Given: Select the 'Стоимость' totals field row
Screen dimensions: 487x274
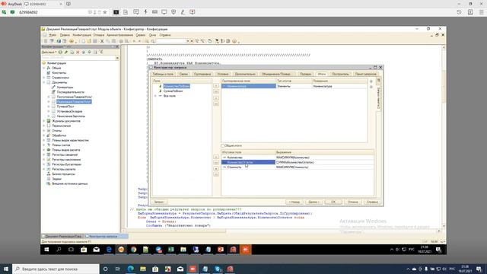Looking at the screenshot, I should click(298, 167).
